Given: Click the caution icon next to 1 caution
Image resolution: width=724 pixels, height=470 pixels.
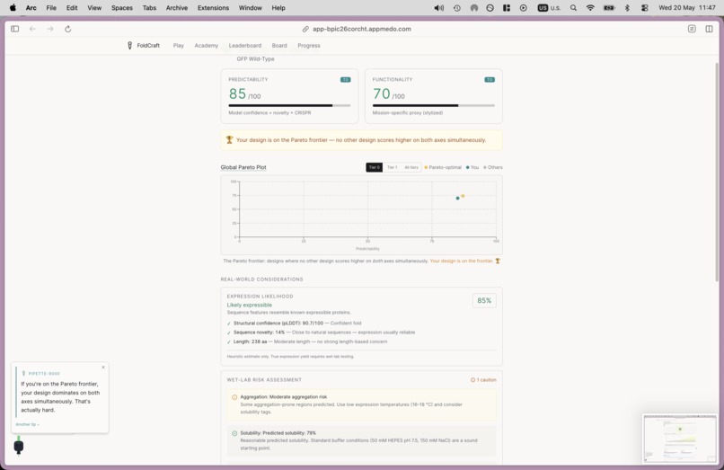Looking at the screenshot, I should pos(472,380).
